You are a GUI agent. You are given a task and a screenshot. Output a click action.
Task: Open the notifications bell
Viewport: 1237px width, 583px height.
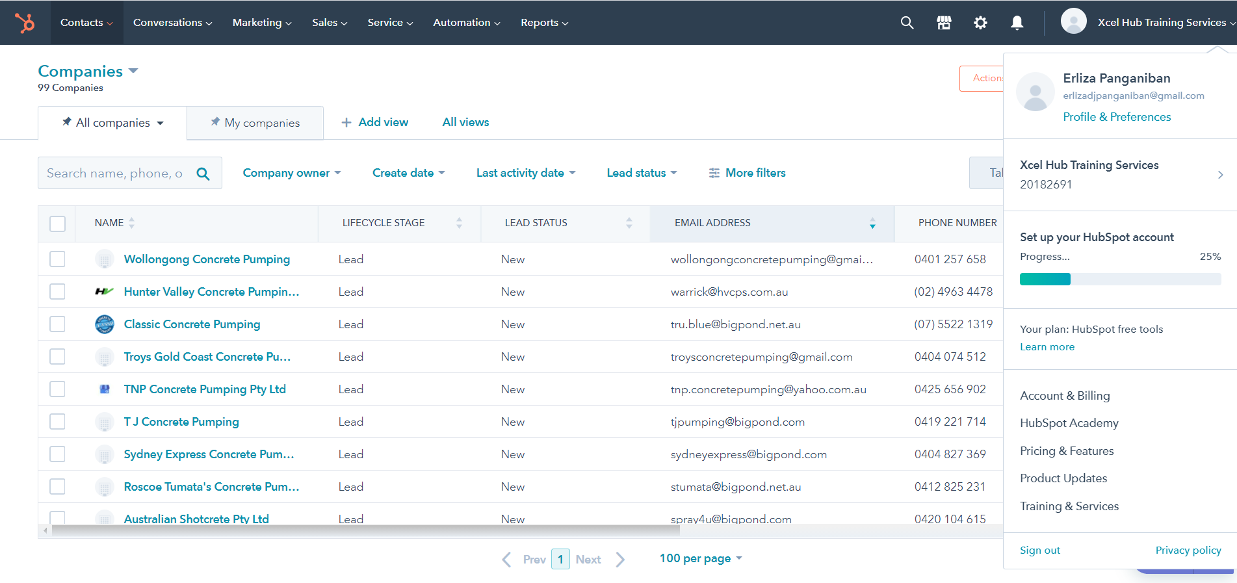[1017, 23]
